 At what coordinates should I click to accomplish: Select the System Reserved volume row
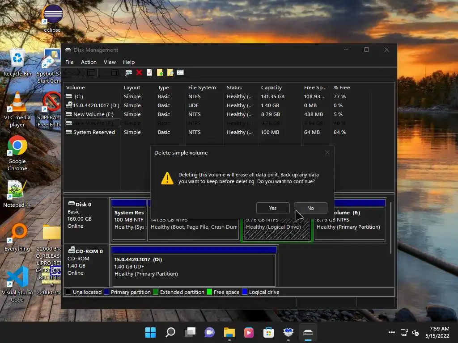(218, 132)
